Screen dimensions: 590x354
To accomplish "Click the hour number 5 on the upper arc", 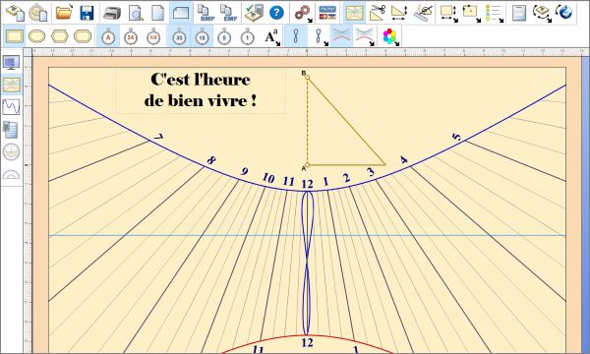I will coord(456,137).
